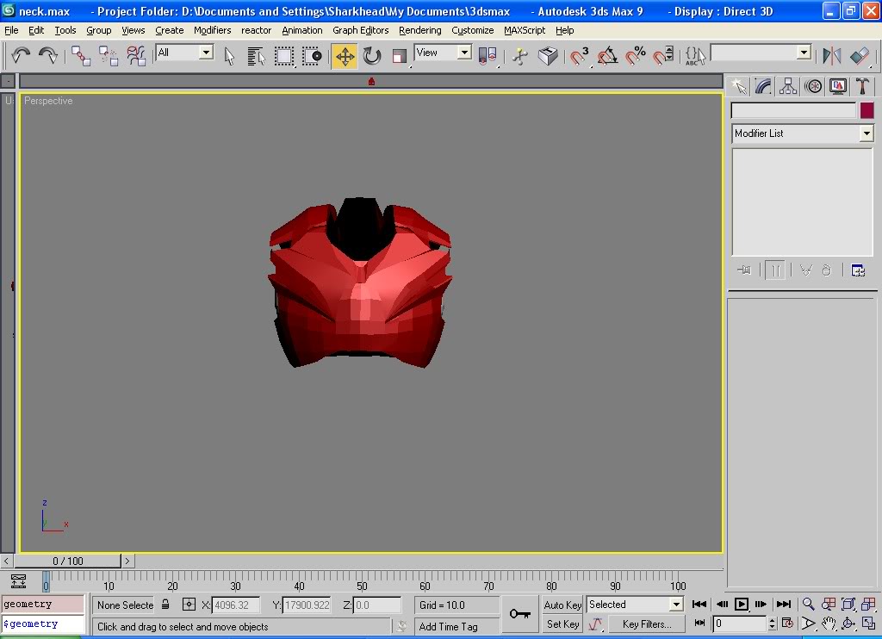Click the Undo arrow icon
Viewport: 882px width, 639px height.
pos(21,56)
